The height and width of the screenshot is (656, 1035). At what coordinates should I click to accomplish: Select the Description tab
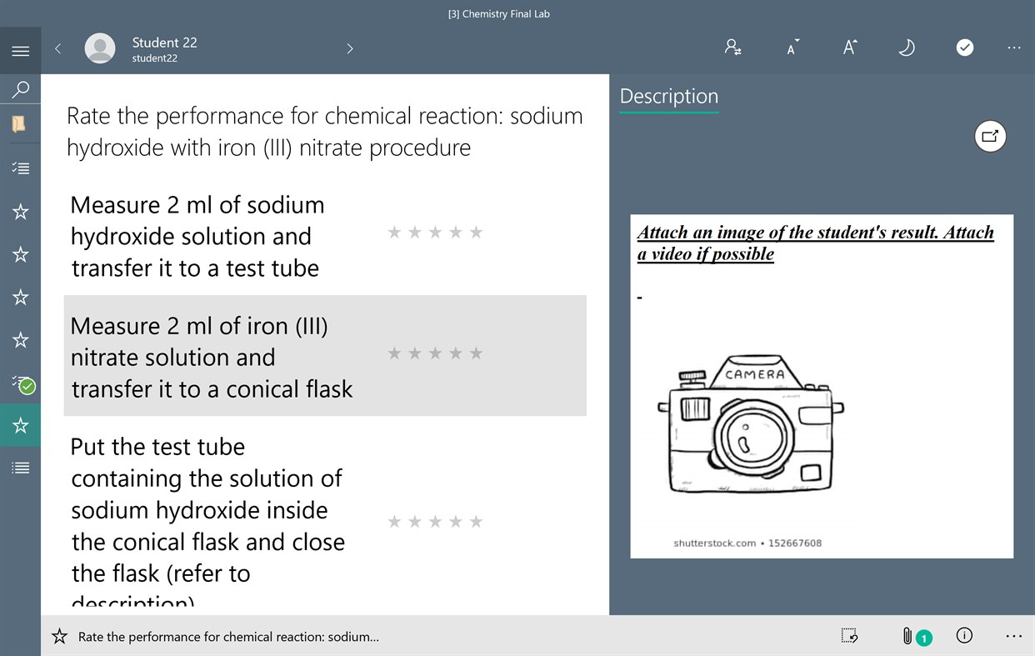tap(668, 96)
